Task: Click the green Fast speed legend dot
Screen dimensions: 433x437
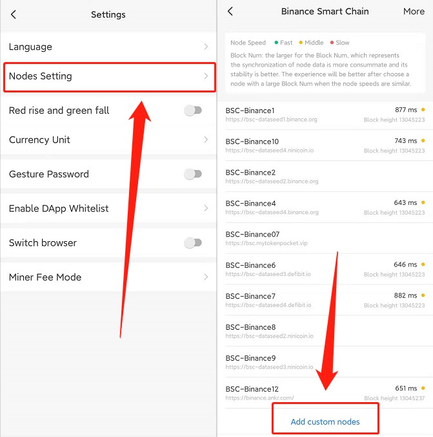Action: [276, 43]
